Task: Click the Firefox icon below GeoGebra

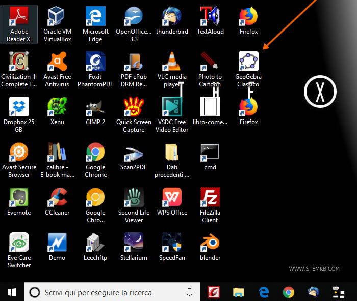Action: point(248,111)
